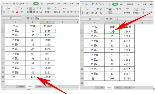155x94 pixels.
Task: Open the C2 name box dropdown in the left window
Action: (20, 18)
